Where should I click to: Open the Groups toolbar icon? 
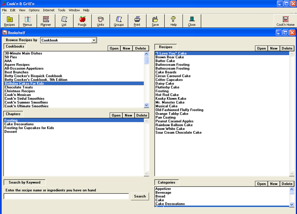click(119, 21)
